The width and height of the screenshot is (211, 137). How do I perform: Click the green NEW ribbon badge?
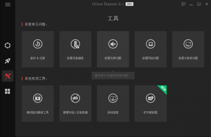(163, 89)
